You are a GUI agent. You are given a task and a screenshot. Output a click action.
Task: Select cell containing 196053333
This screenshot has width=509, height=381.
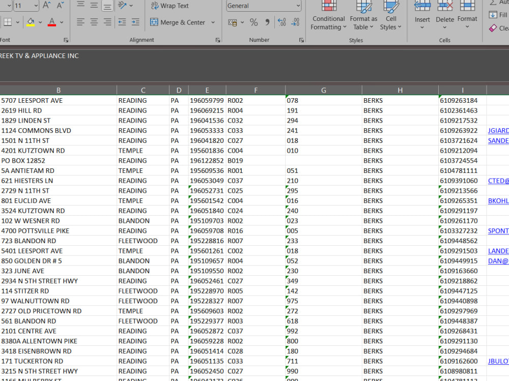(x=207, y=130)
